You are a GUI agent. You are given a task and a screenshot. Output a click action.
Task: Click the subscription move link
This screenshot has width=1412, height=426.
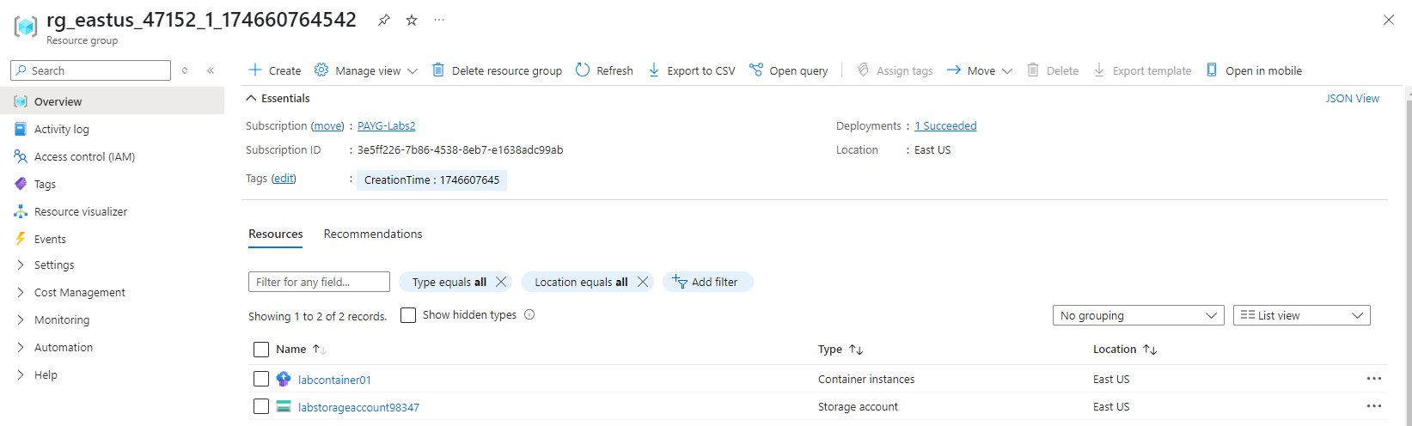tap(327, 125)
